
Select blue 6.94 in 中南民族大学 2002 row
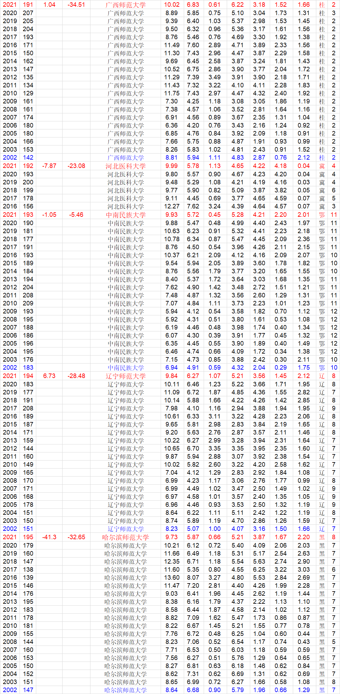(x=172, y=368)
